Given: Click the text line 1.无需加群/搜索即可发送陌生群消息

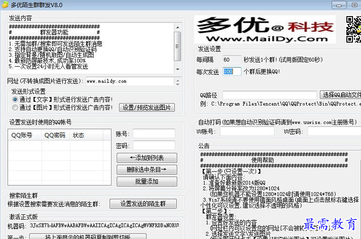Looking at the screenshot, I should [55, 44].
